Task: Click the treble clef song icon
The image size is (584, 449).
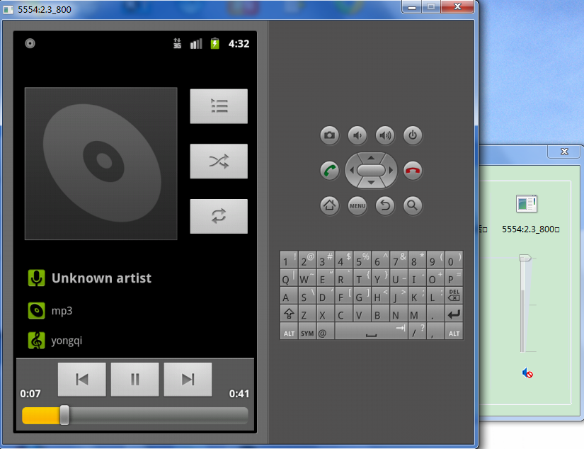Action: 37,340
